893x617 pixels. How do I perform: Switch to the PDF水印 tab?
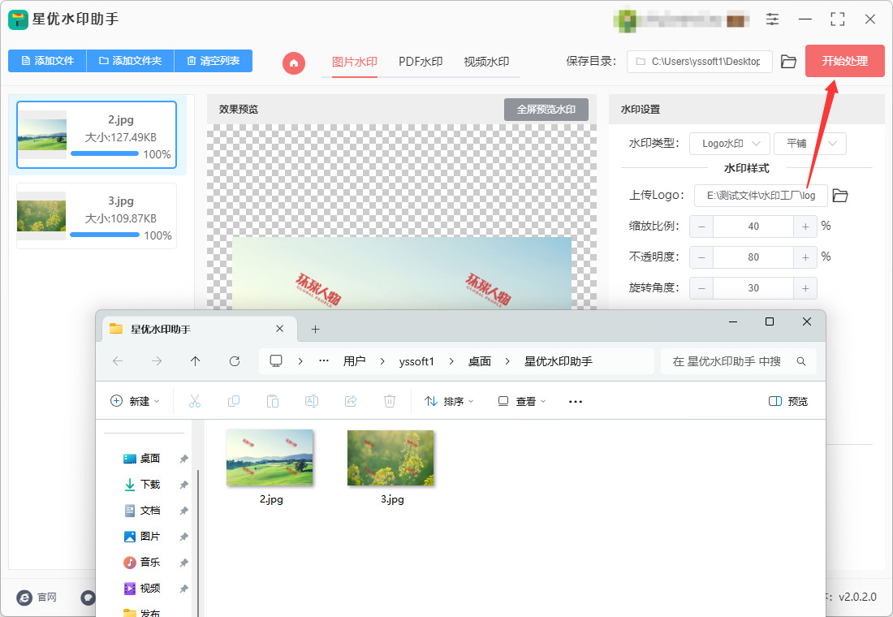421,62
